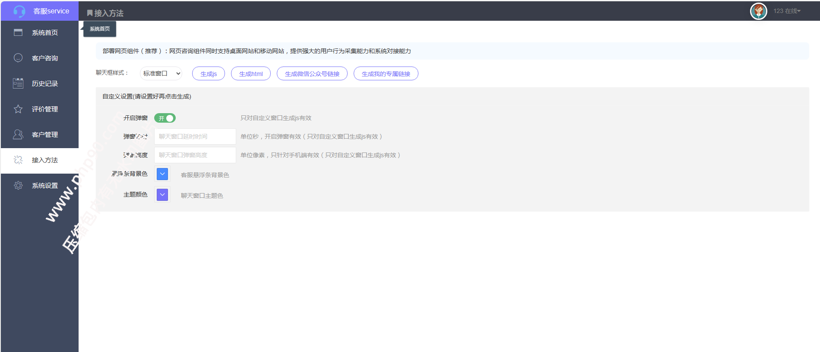Click the 客户管理 person icon
The image size is (820, 352).
tap(18, 134)
